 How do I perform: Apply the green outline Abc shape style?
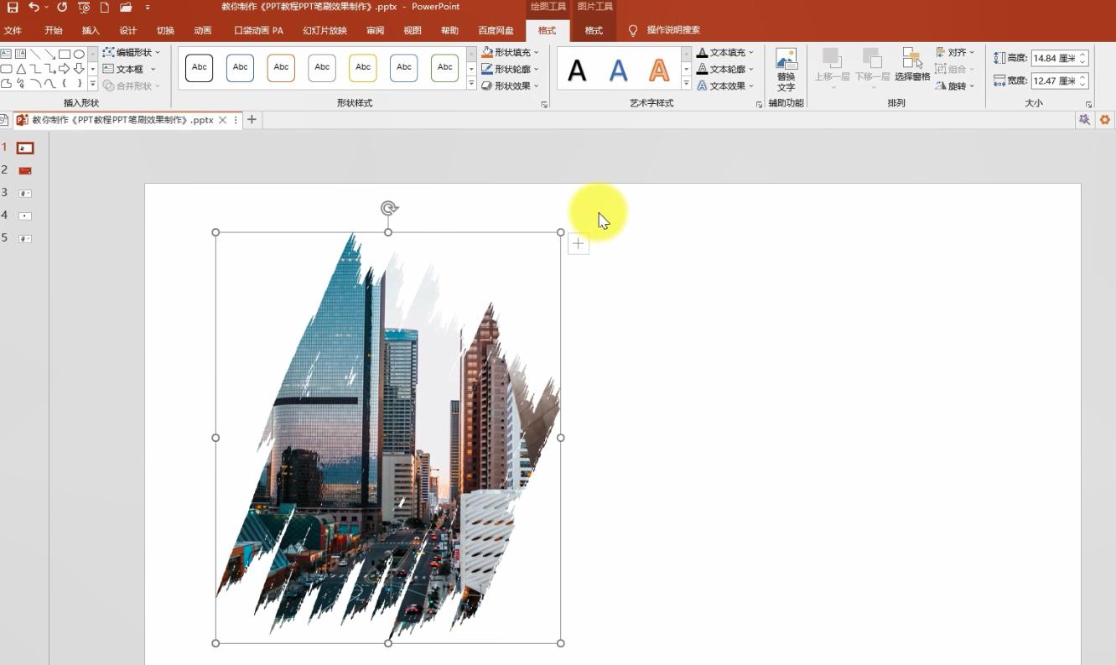tap(444, 67)
